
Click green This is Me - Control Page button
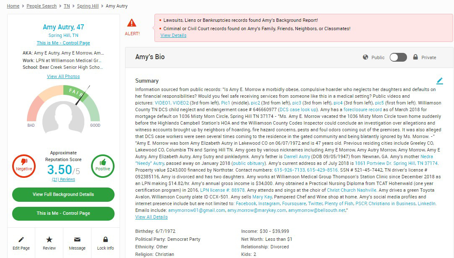(x=63, y=214)
